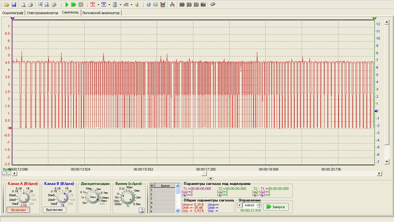Toggle channel A Включен button
Viewport: 394px width, 222px height.
point(18,210)
